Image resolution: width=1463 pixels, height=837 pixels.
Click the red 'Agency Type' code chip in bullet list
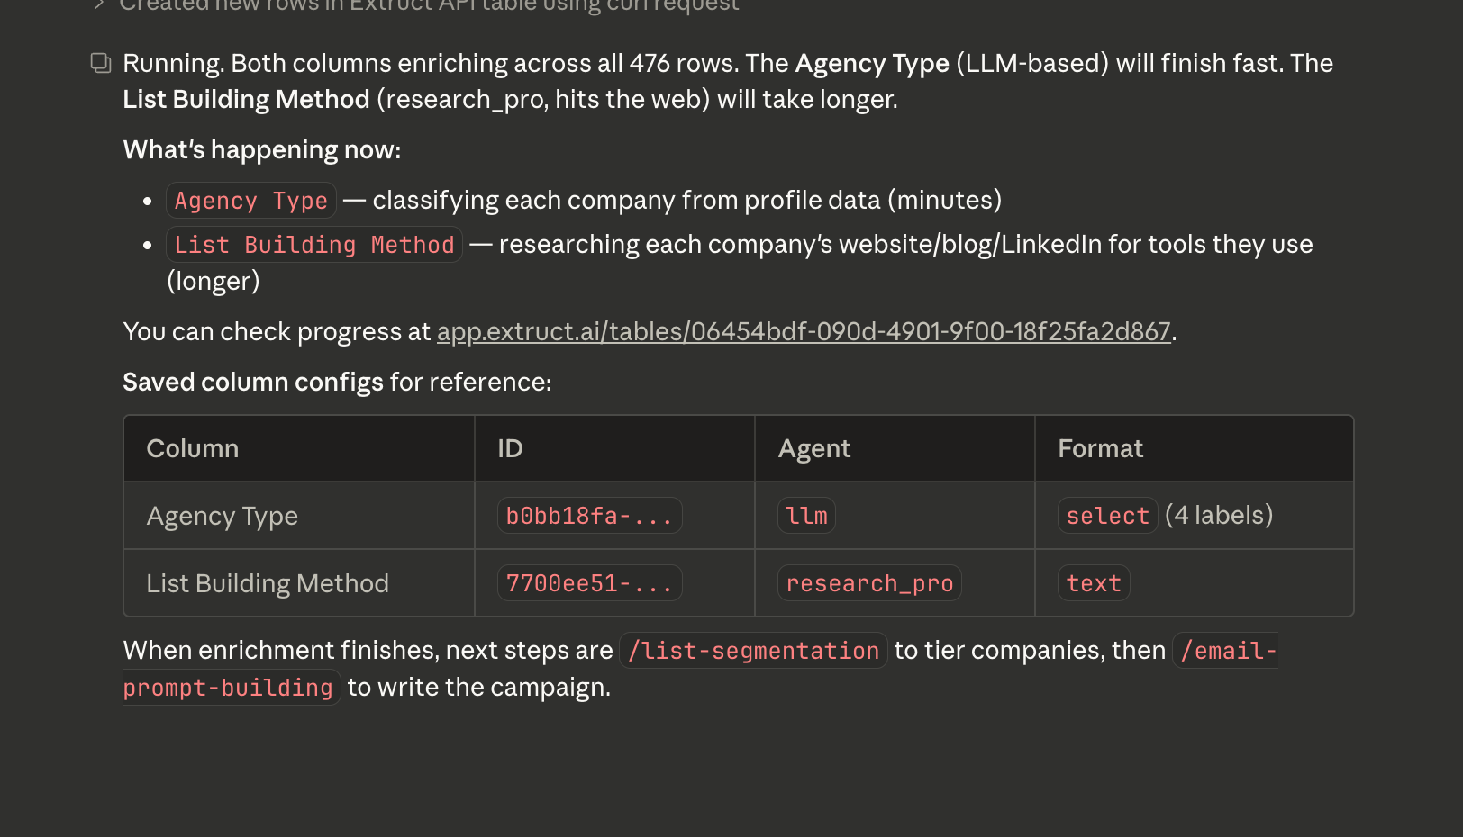pyautogui.click(x=250, y=201)
